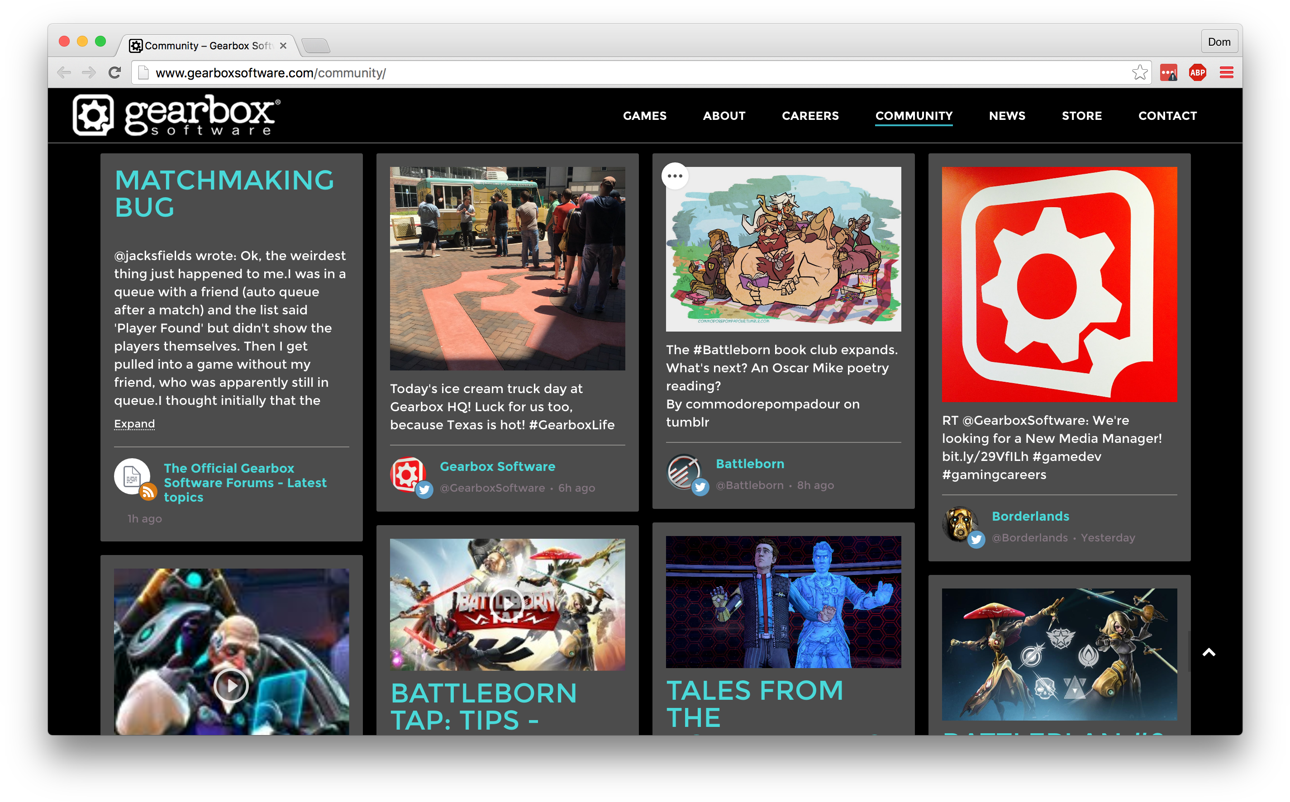Play the bearded character video

pos(231,686)
